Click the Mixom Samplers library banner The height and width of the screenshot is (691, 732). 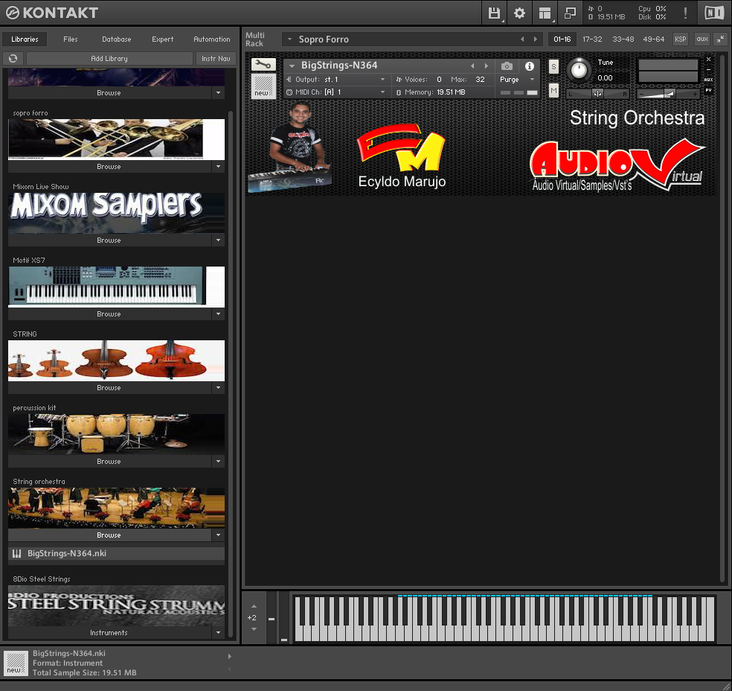pos(116,212)
